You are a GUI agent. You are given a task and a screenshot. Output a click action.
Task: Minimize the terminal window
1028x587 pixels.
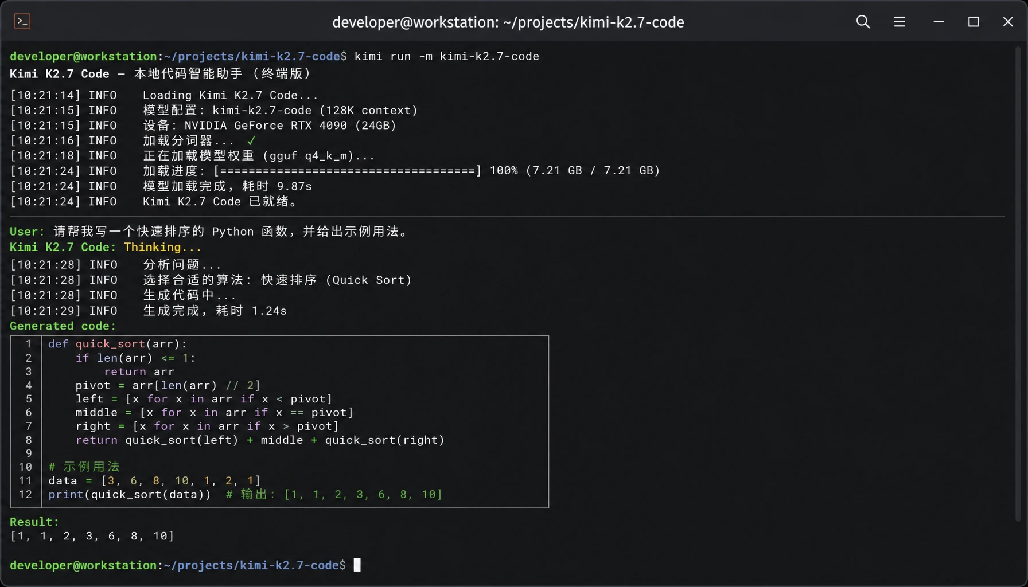(939, 22)
